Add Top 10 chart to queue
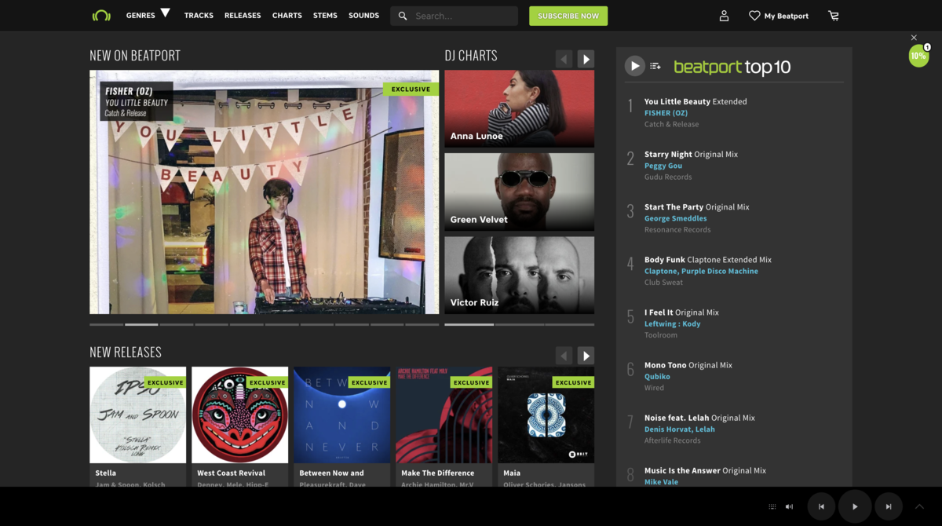942x526 pixels. pyautogui.click(x=655, y=67)
